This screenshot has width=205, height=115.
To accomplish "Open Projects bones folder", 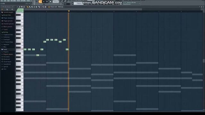I will pos(7,54).
